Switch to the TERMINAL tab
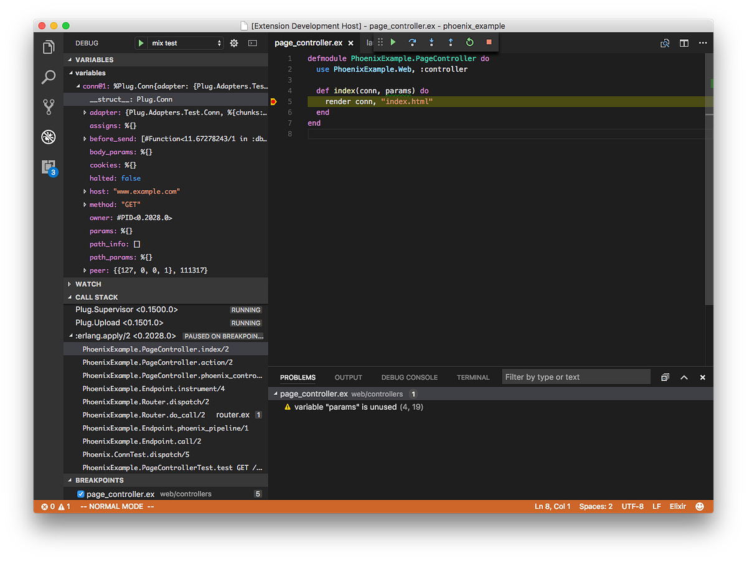Viewport: 747px width, 561px height. pos(473,377)
